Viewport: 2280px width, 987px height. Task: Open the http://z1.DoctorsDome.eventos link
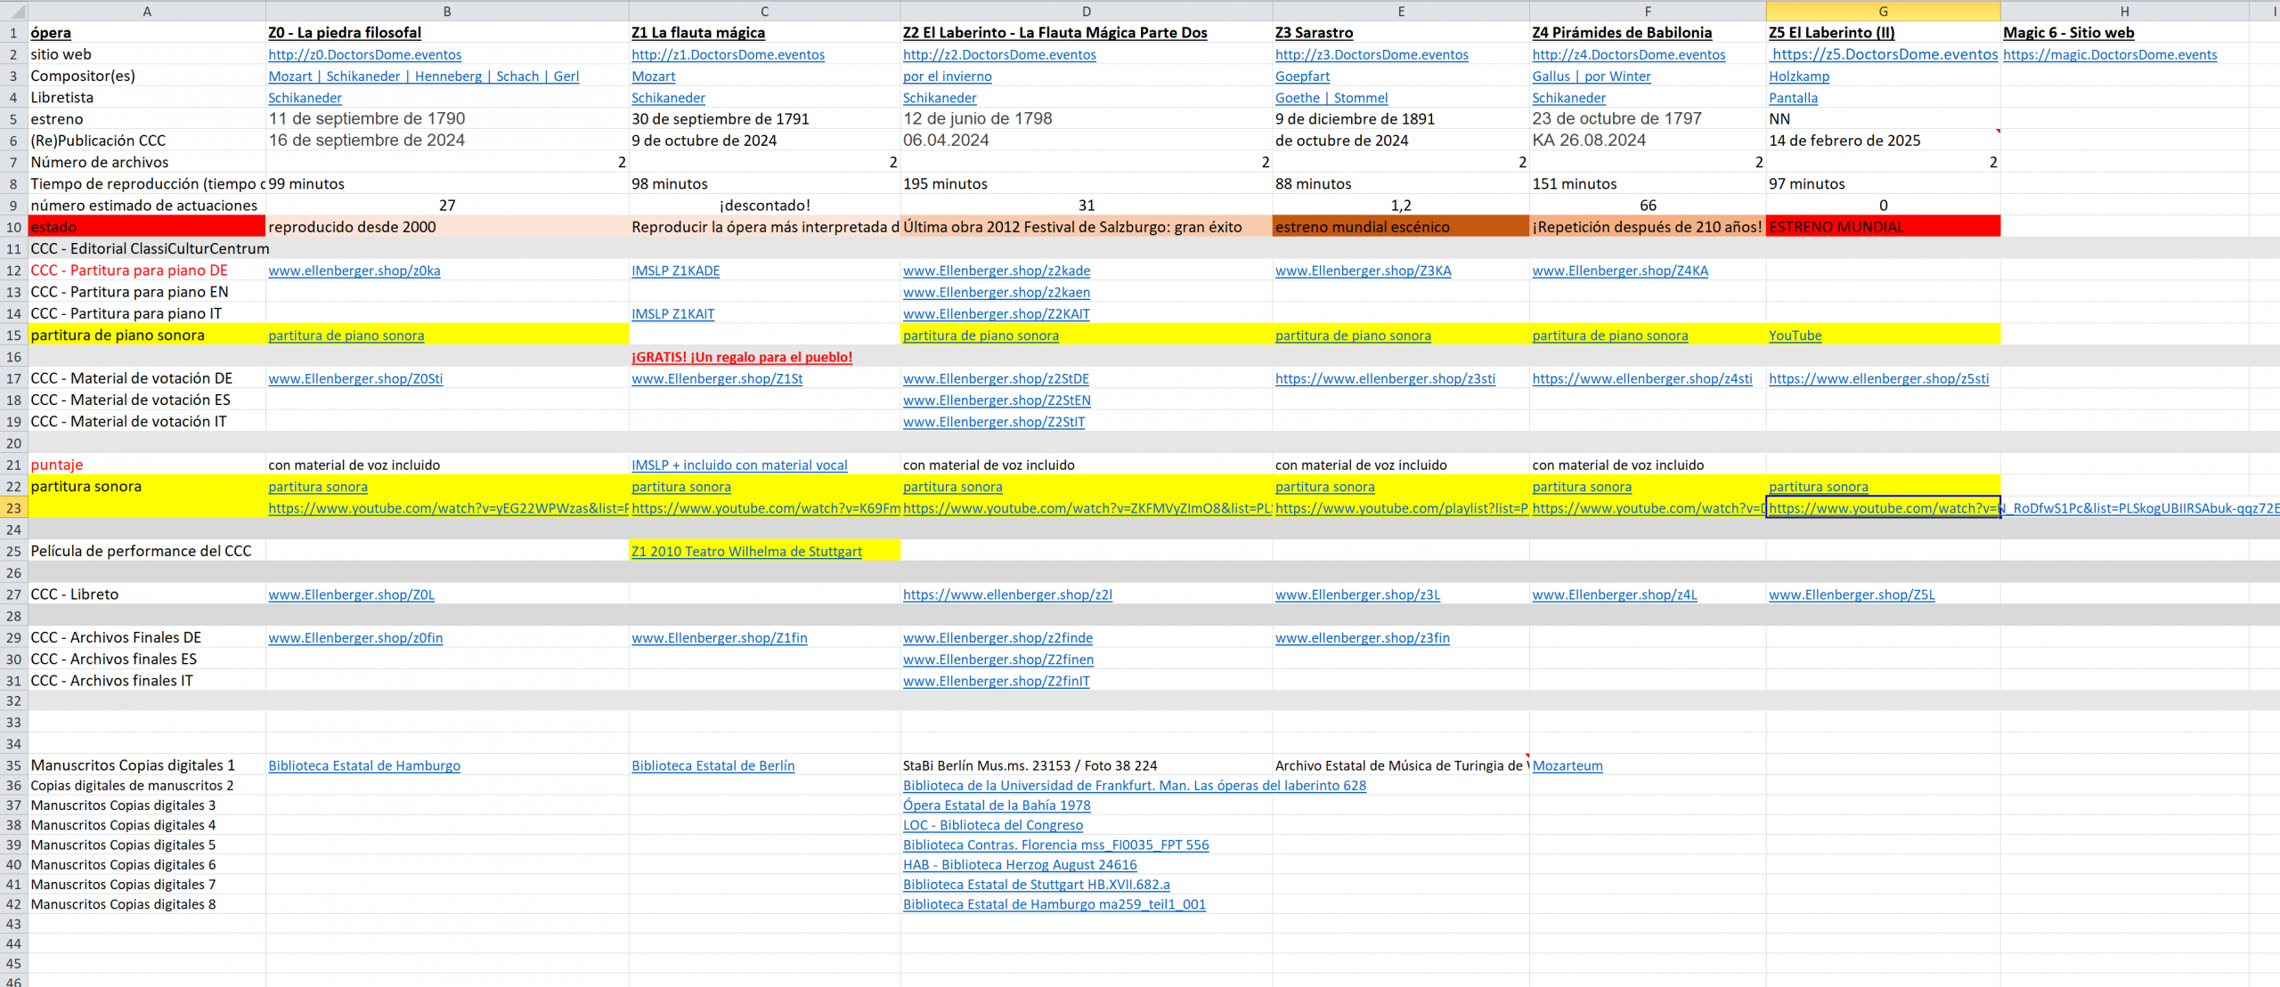pos(728,55)
